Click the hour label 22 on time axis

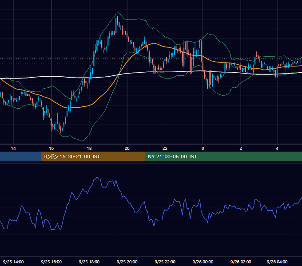click(165, 149)
